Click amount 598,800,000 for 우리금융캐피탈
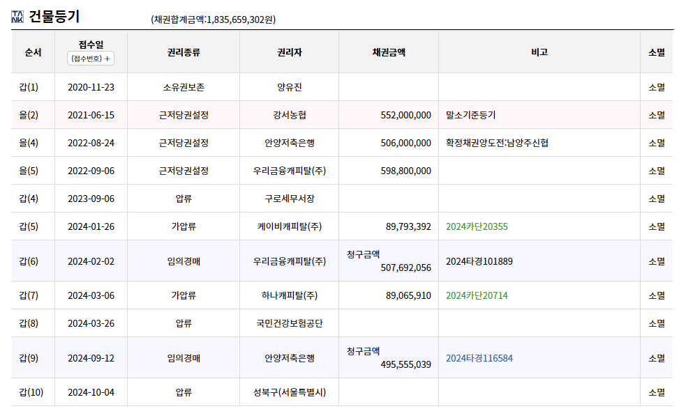 405,171
